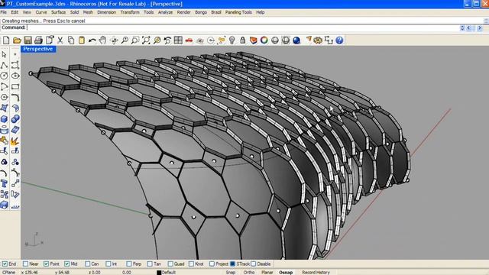489x275 pixels.
Task: Select the arrow pointer tool
Action: click(x=4, y=54)
